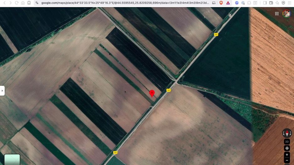294x165 pixels.
Task: Rotate the map counterclockwise with the compass arrow
Action: [x=284, y=133]
